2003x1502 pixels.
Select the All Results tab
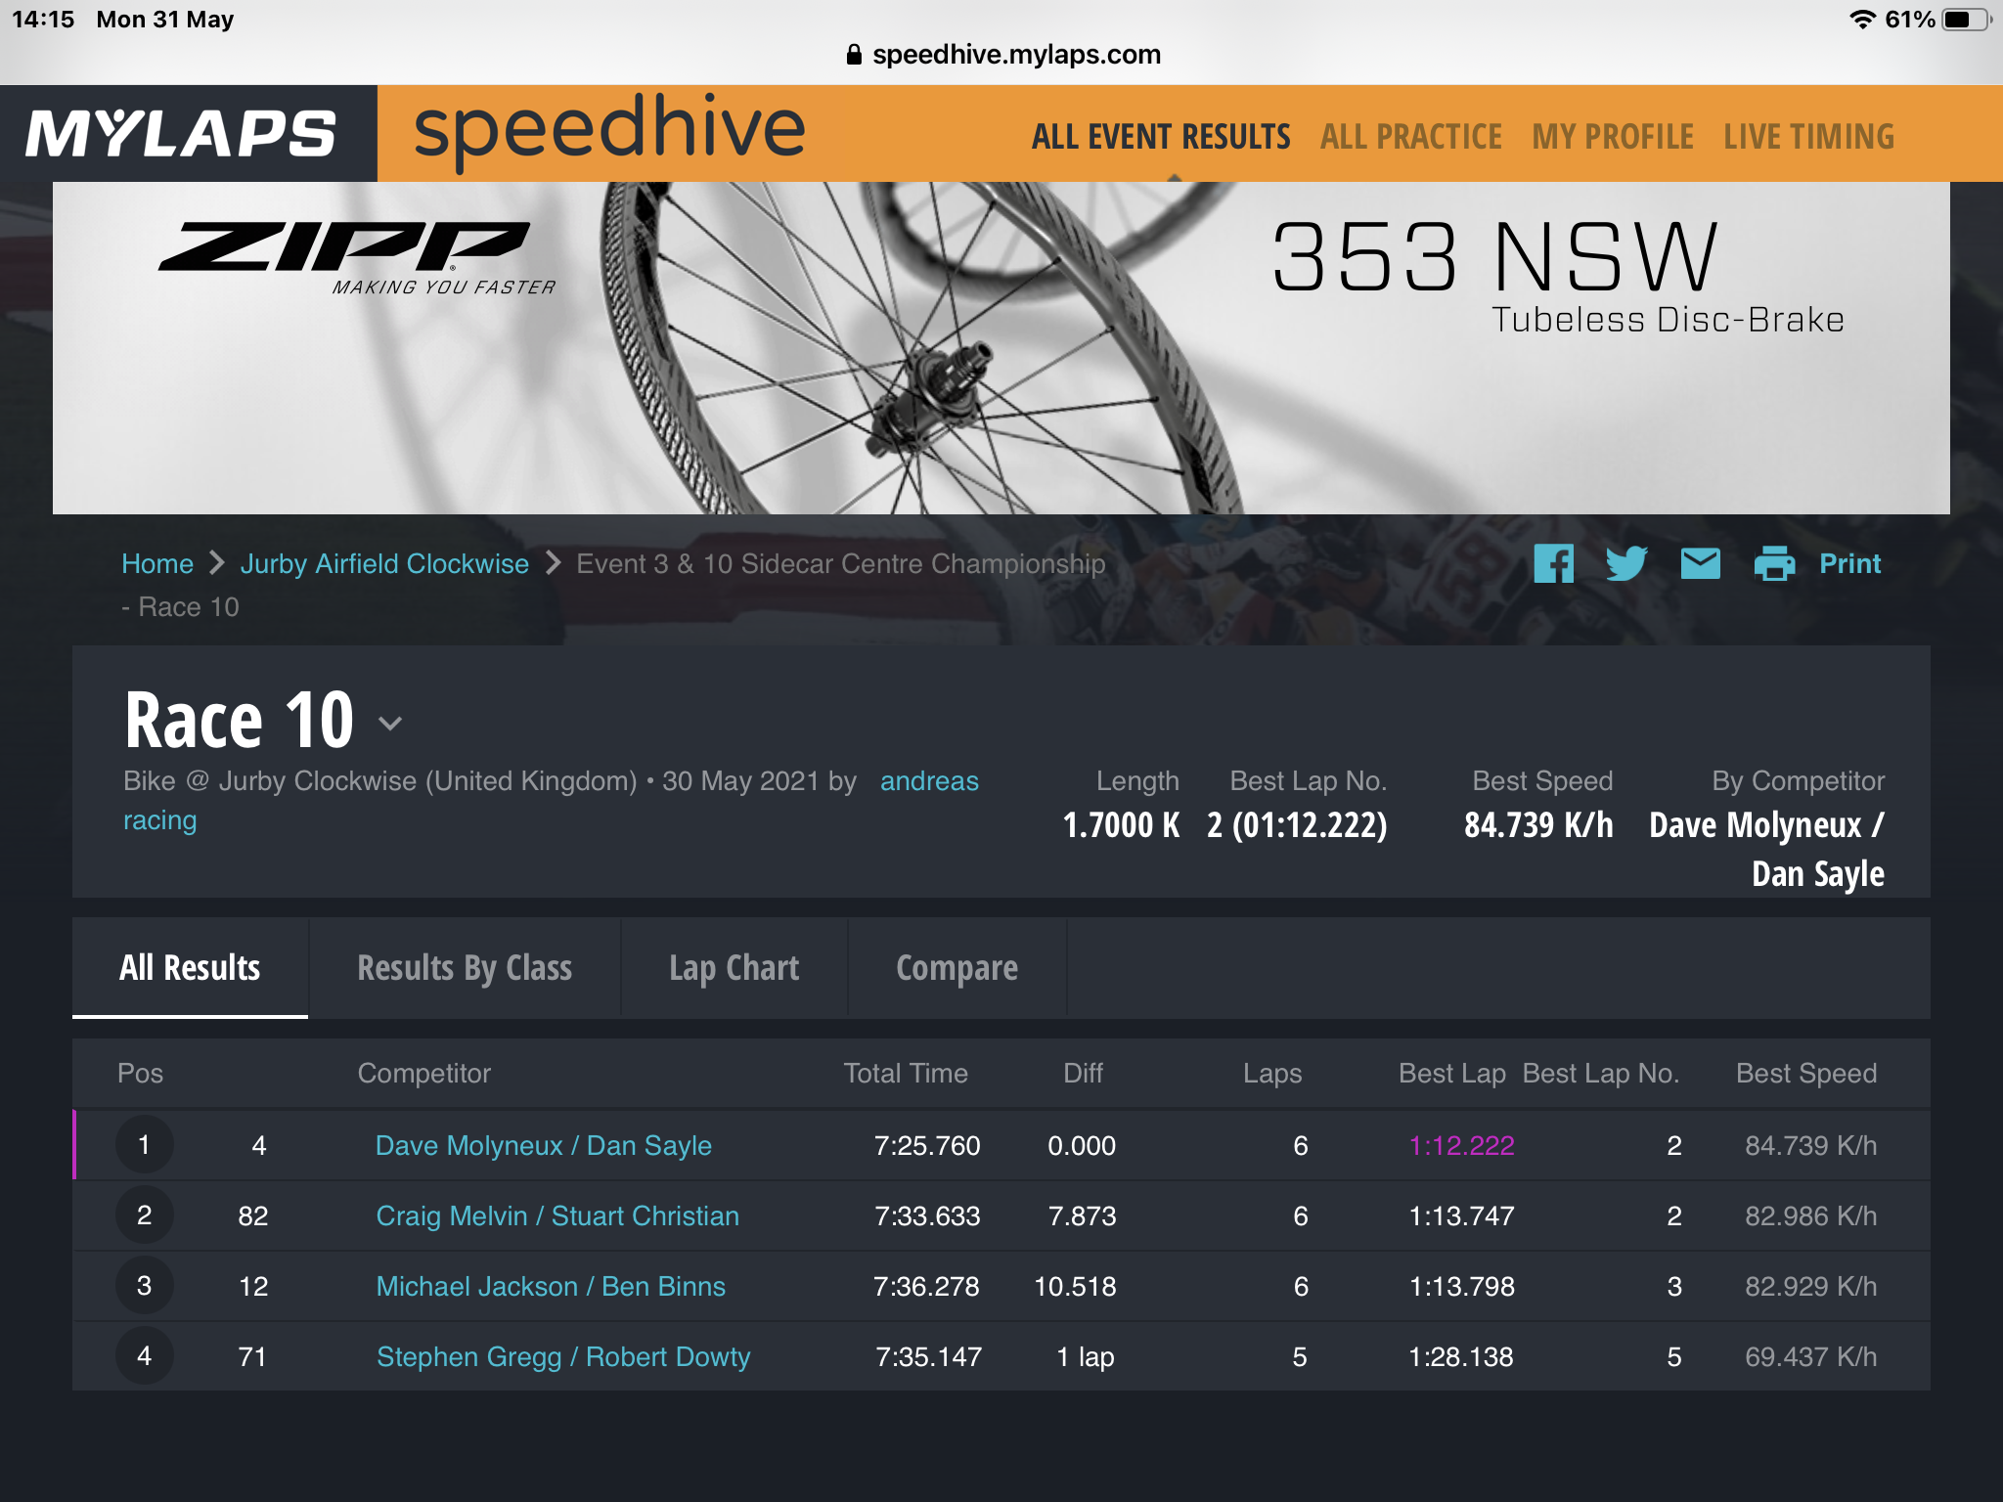click(x=190, y=968)
